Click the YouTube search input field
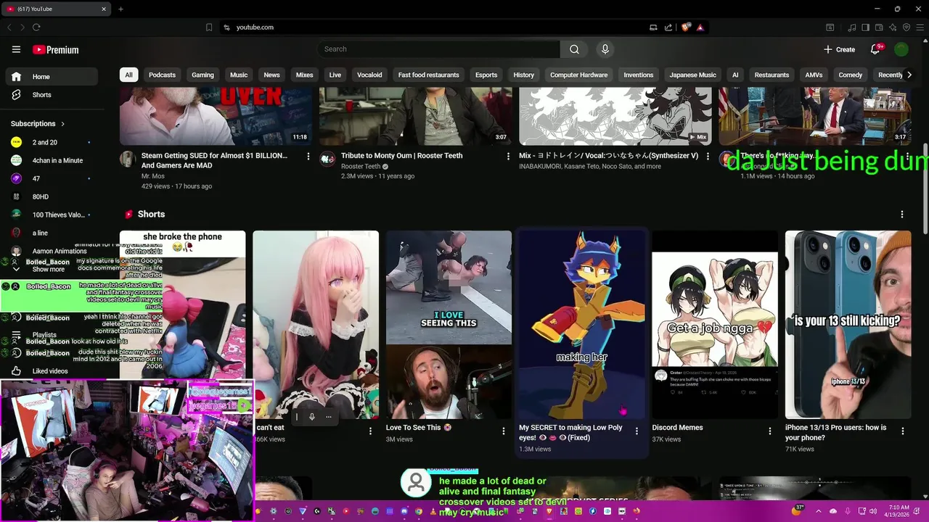929x522 pixels. pos(438,49)
